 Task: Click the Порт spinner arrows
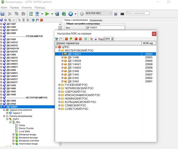pyautogui.click(x=112, y=39)
